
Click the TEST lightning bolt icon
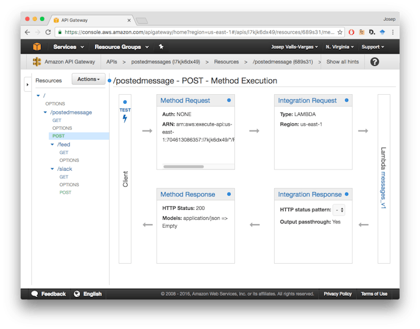tap(125, 119)
